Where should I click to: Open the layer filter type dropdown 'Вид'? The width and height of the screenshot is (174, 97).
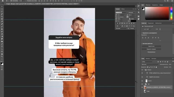pyautogui.click(x=147, y=62)
